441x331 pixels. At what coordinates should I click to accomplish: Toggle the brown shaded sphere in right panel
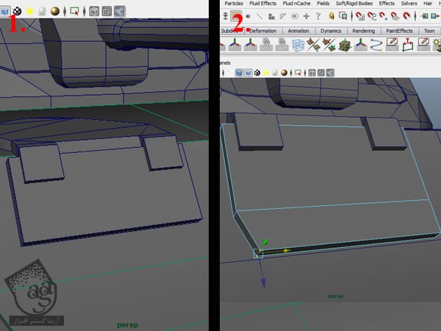click(x=283, y=74)
